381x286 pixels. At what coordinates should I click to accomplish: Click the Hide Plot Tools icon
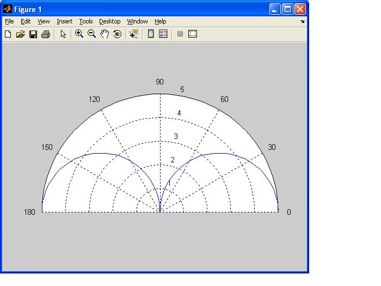point(180,34)
